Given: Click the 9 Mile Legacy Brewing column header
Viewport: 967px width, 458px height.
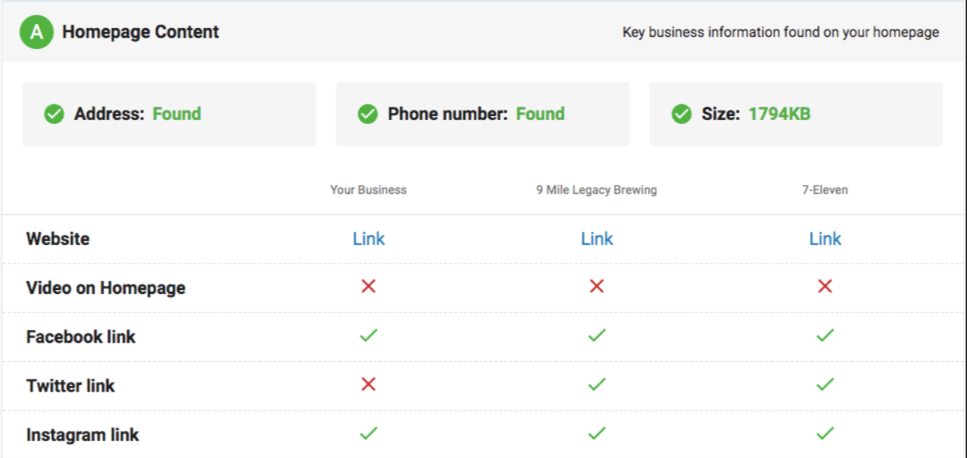Looking at the screenshot, I should [x=597, y=190].
